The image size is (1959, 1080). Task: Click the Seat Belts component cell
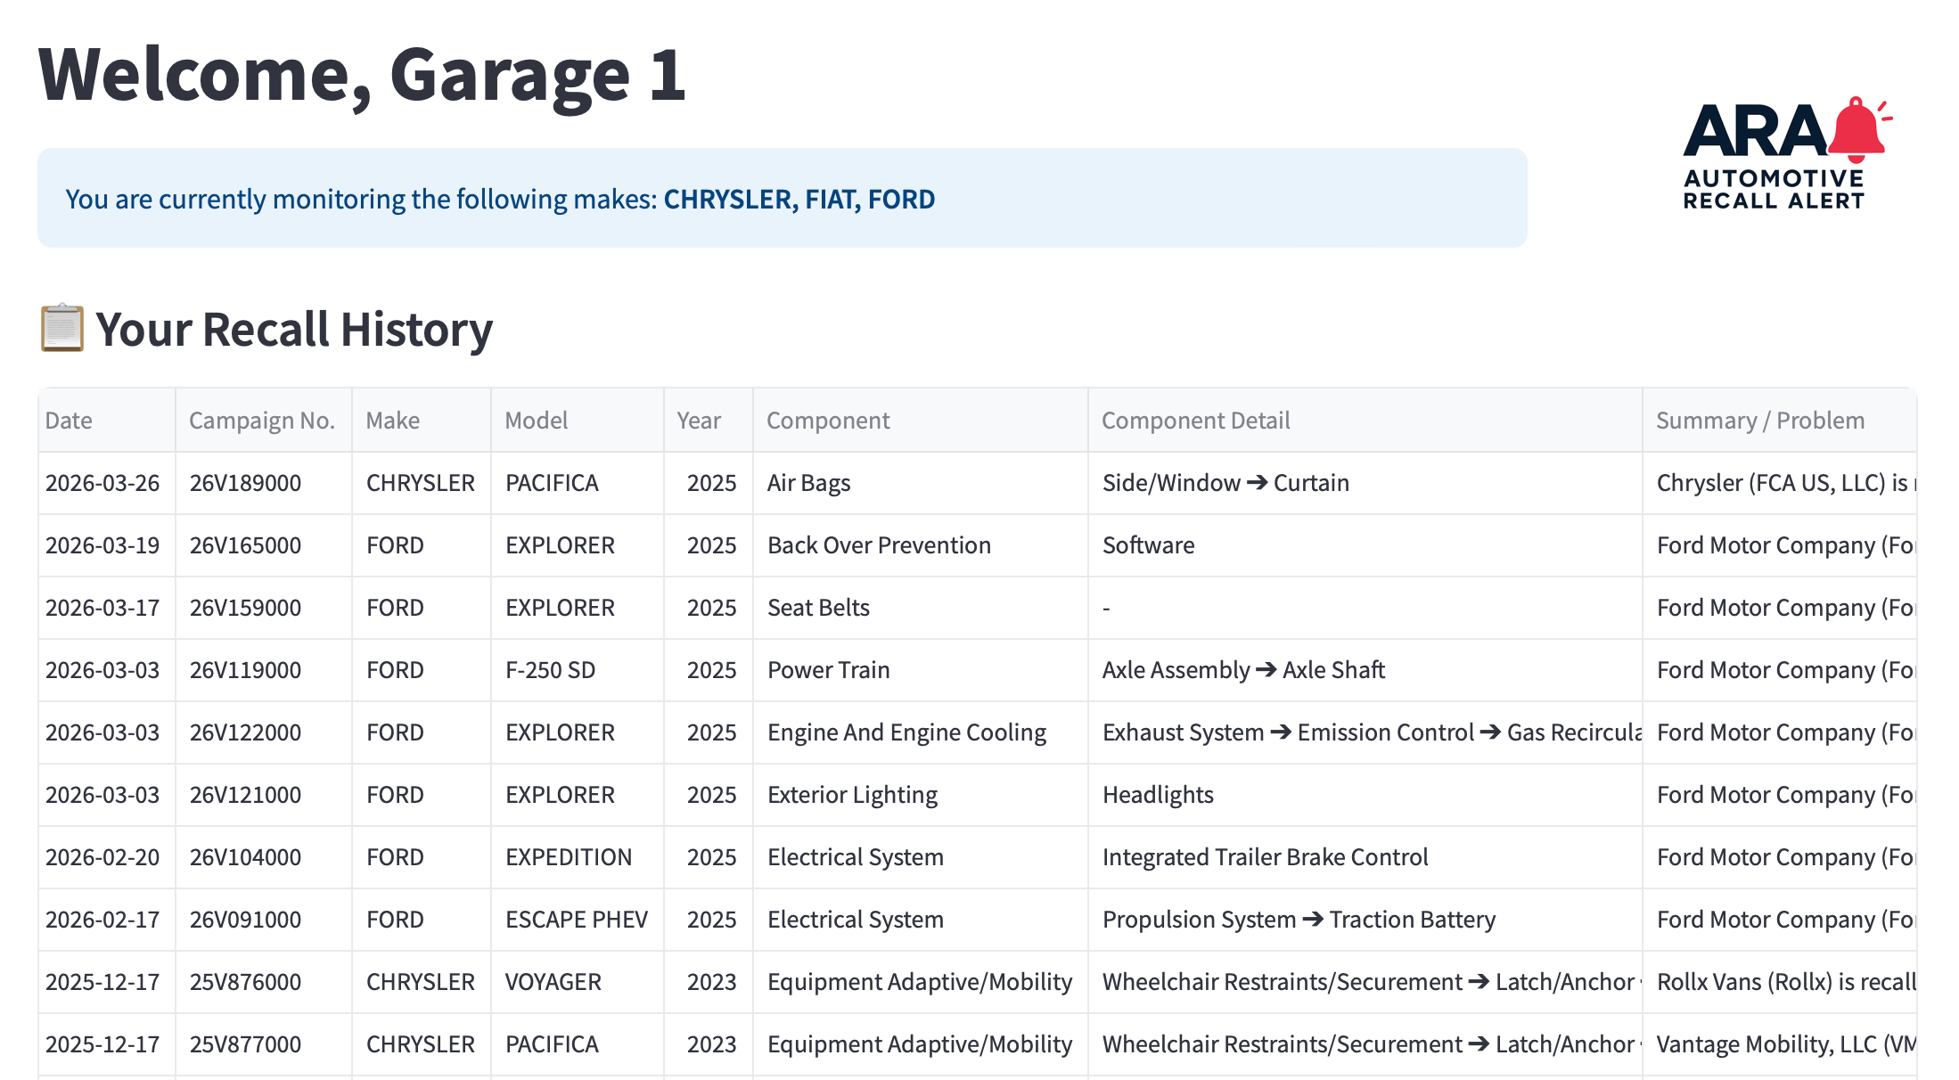click(x=921, y=608)
